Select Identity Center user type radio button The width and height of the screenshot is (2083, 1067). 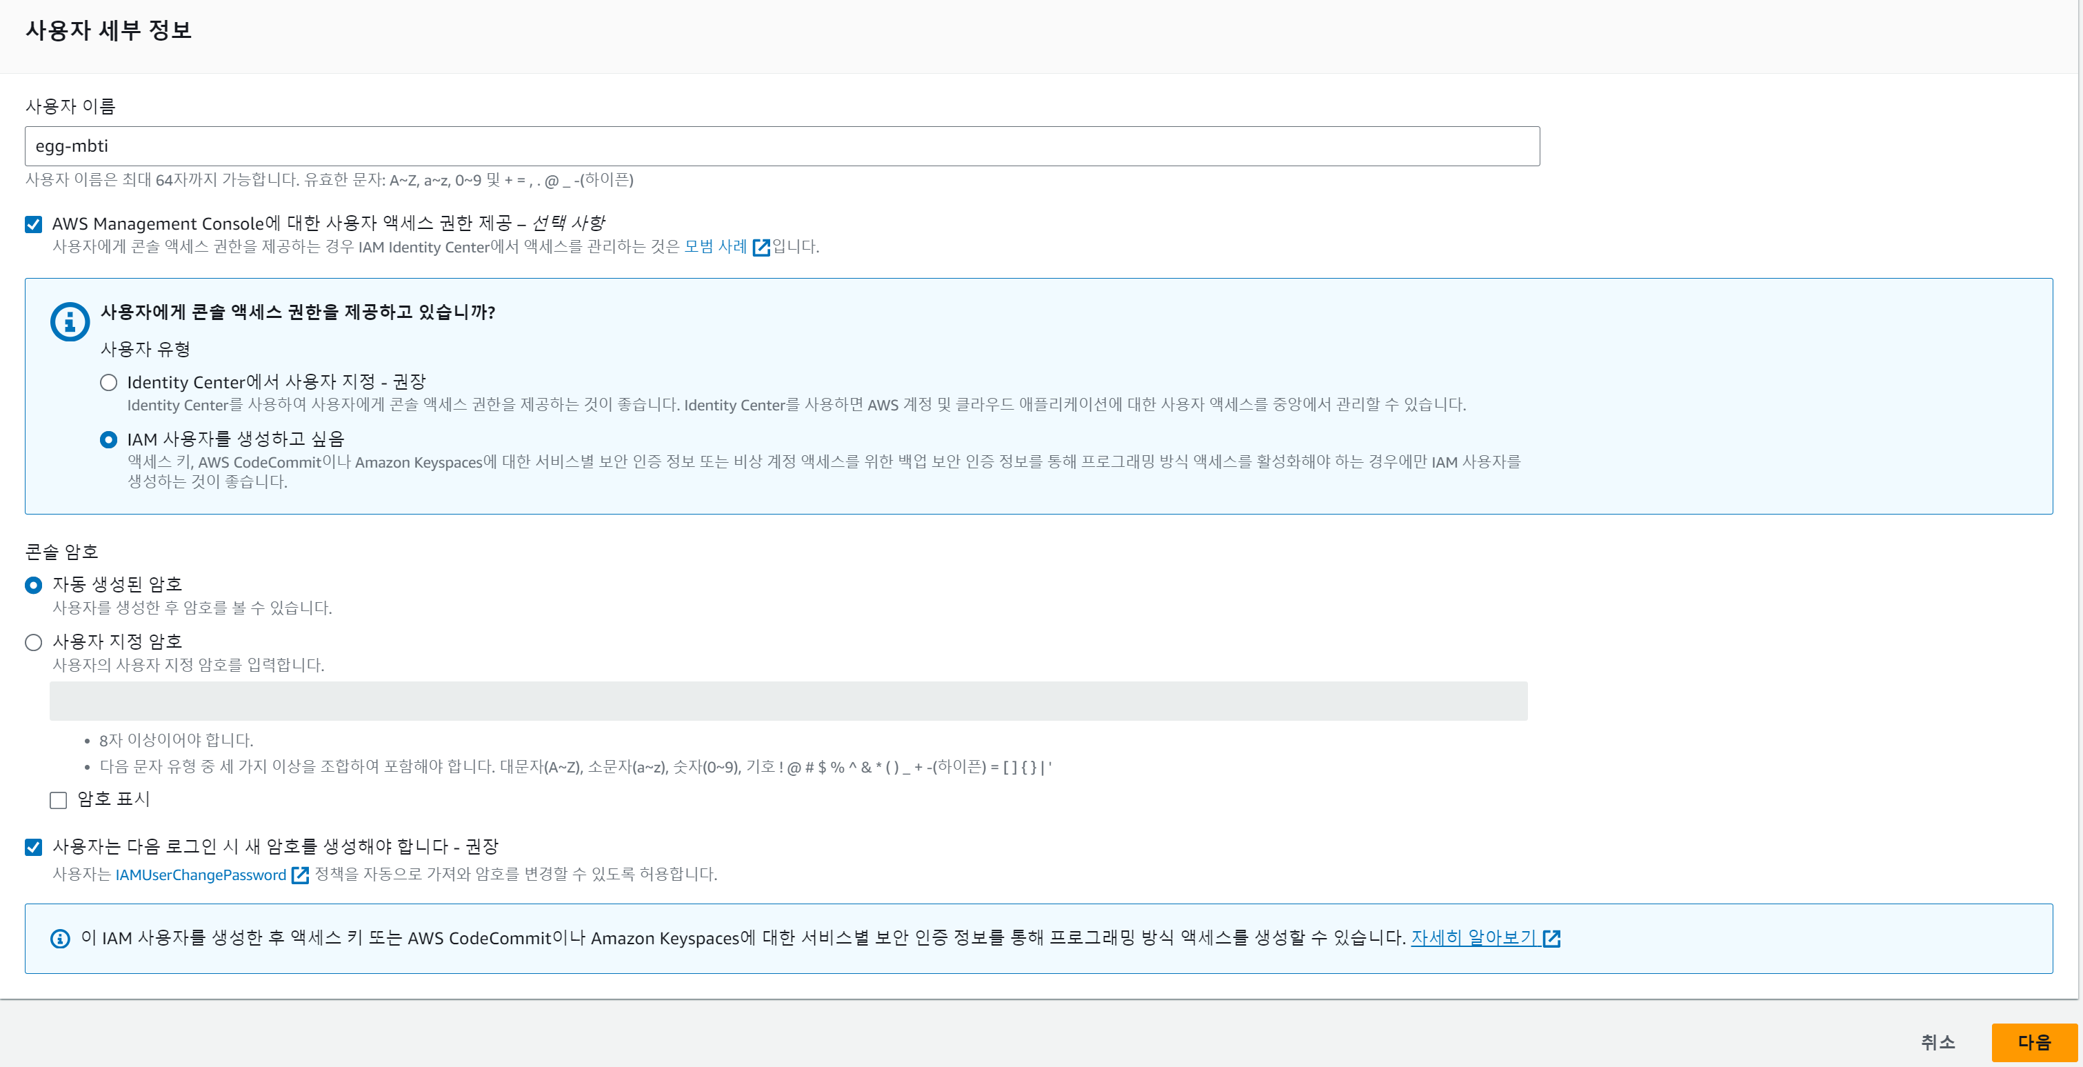[x=108, y=383]
